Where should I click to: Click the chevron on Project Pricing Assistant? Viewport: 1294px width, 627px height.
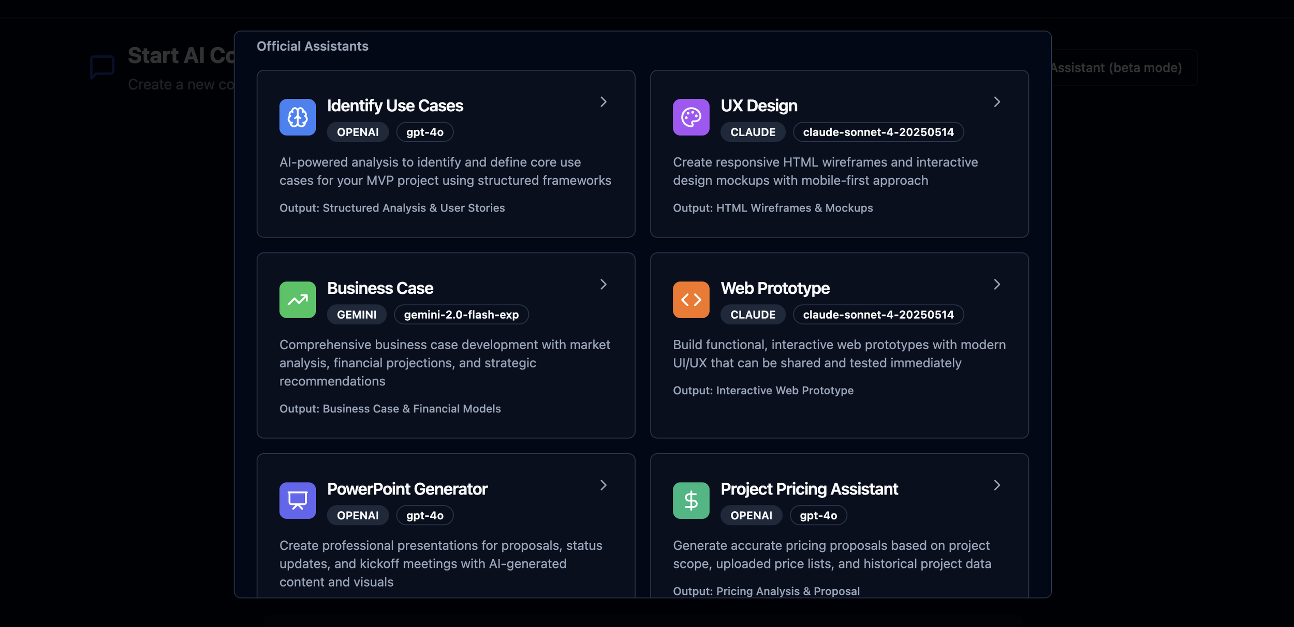click(996, 485)
